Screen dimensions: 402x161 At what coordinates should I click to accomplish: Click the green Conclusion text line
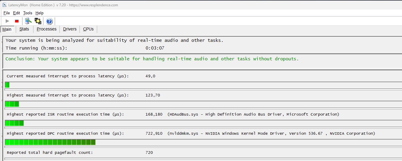[152, 59]
